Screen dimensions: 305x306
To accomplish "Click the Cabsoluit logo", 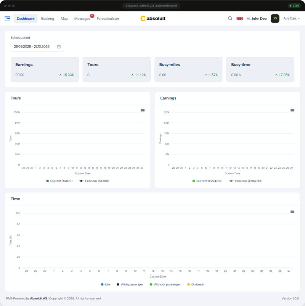I will (153, 18).
